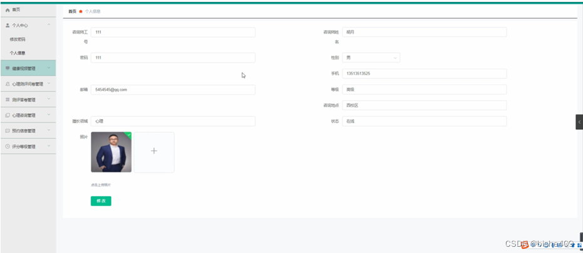The height and width of the screenshot is (253, 583).
Task: Focus the 密码 input field
Action: pyautogui.click(x=173, y=58)
